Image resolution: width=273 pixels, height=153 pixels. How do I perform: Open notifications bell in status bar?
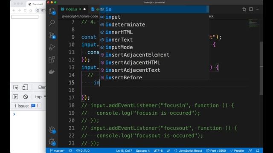(258, 150)
